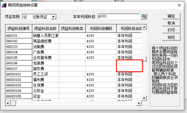Screen dimensions: 187x113
Task: Click the 打印 button
Action: tap(171, 30)
